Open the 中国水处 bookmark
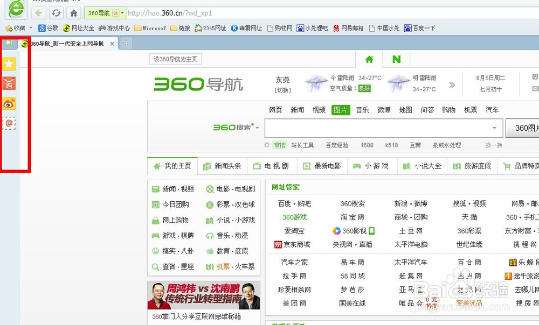Screen dimensions: 539x325 point(384,28)
